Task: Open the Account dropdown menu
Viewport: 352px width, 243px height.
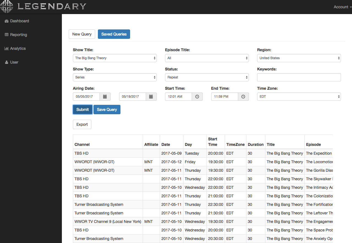Action: (x=342, y=7)
